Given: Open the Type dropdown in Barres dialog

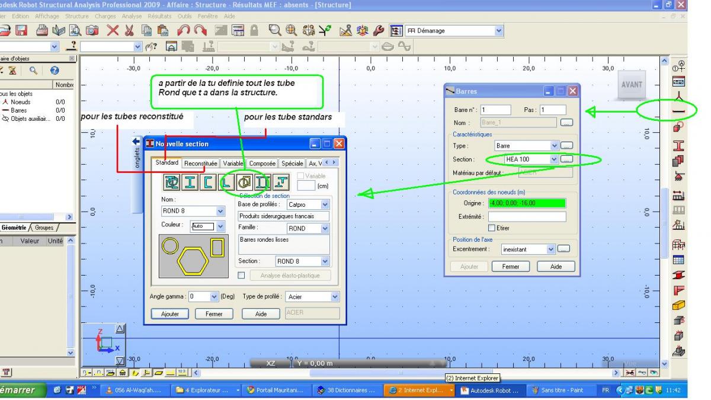Looking at the screenshot, I should click(555, 145).
